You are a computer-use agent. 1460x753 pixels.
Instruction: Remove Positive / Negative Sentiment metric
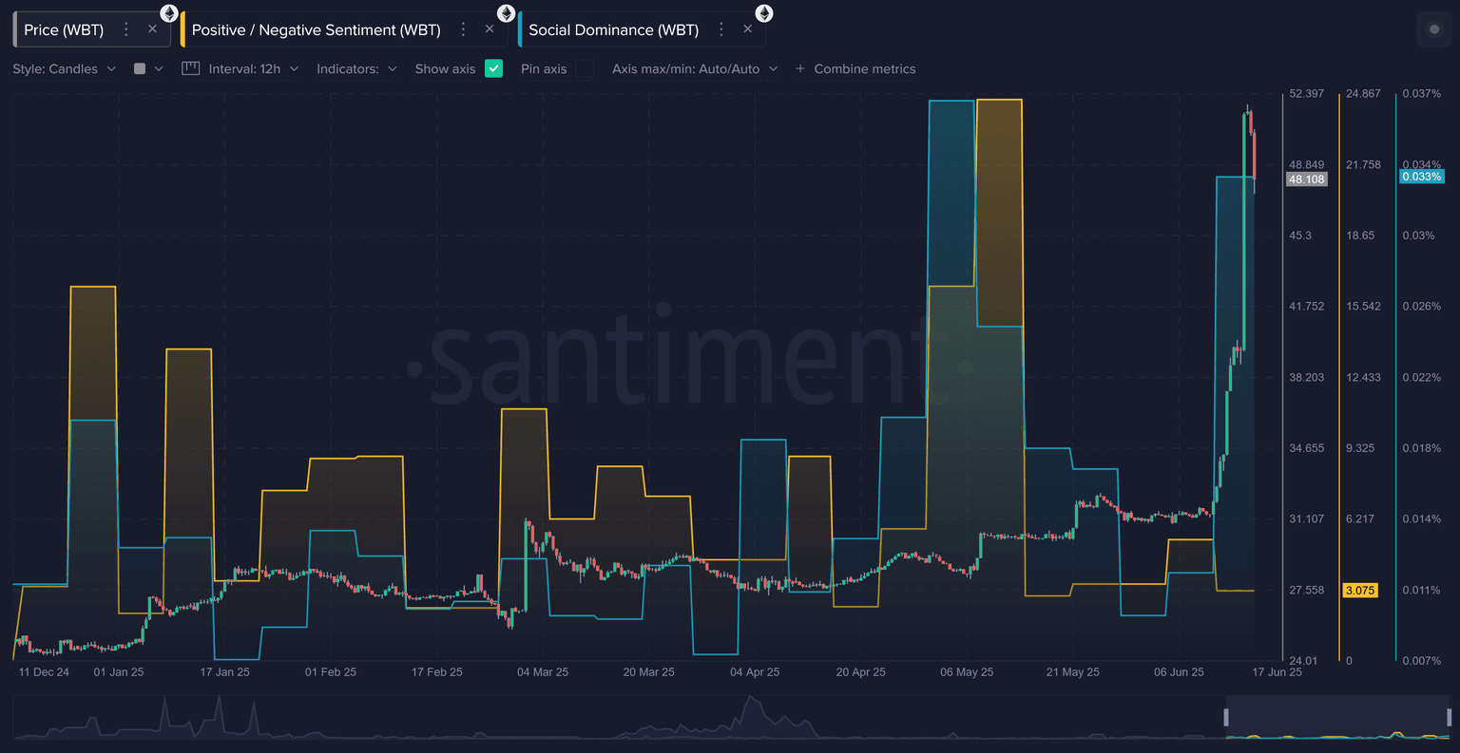(490, 29)
